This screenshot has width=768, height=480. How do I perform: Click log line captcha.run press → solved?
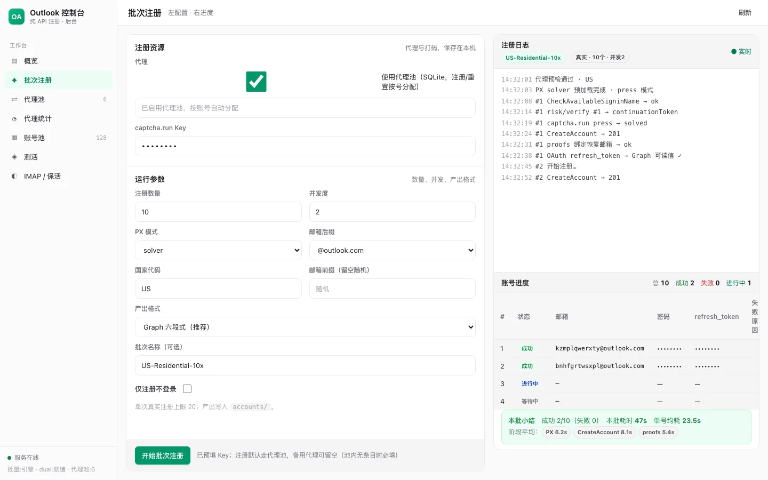click(x=591, y=123)
